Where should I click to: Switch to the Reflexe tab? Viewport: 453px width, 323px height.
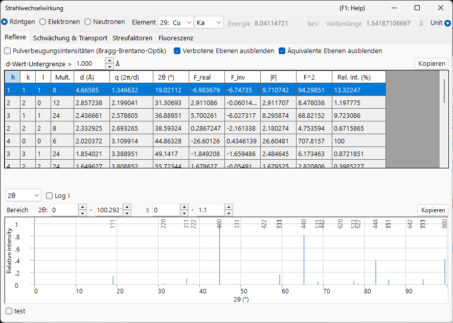point(15,37)
